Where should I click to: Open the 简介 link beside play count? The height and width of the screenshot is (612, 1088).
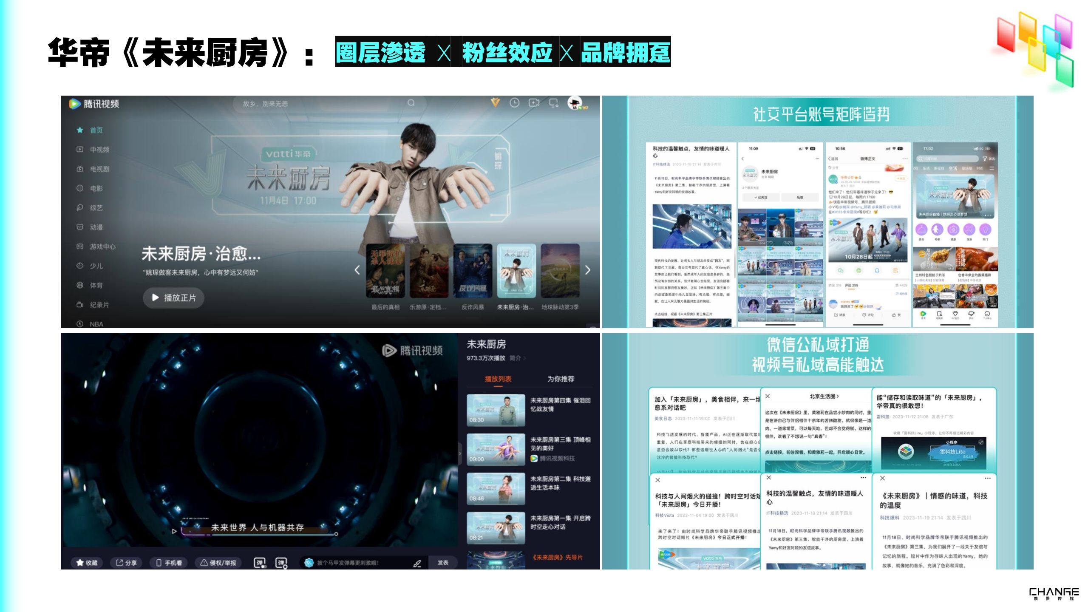[517, 358]
